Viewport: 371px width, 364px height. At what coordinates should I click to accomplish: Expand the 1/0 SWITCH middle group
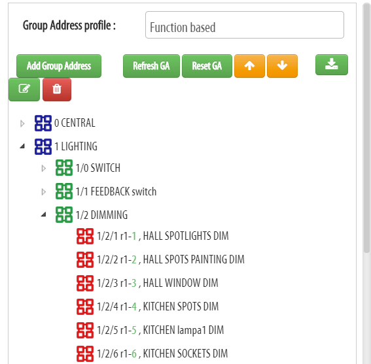click(x=44, y=169)
